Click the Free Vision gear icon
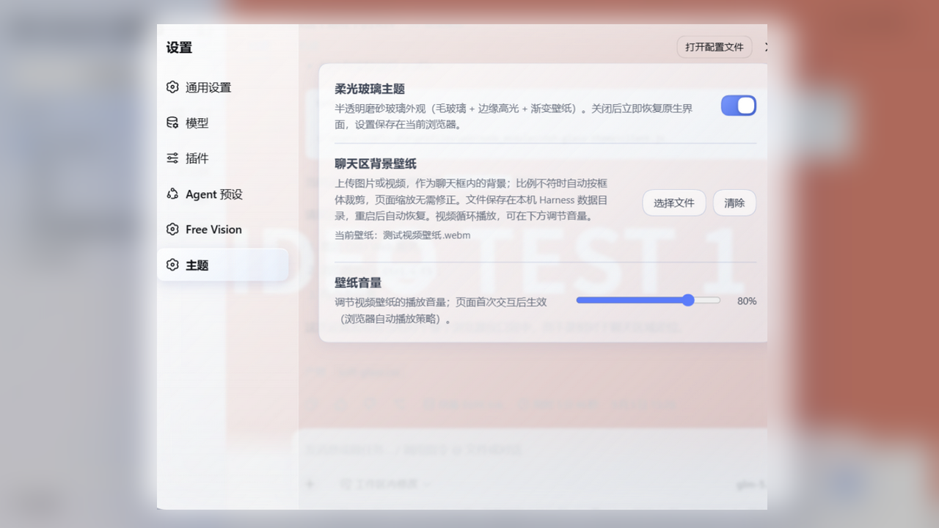 172,230
